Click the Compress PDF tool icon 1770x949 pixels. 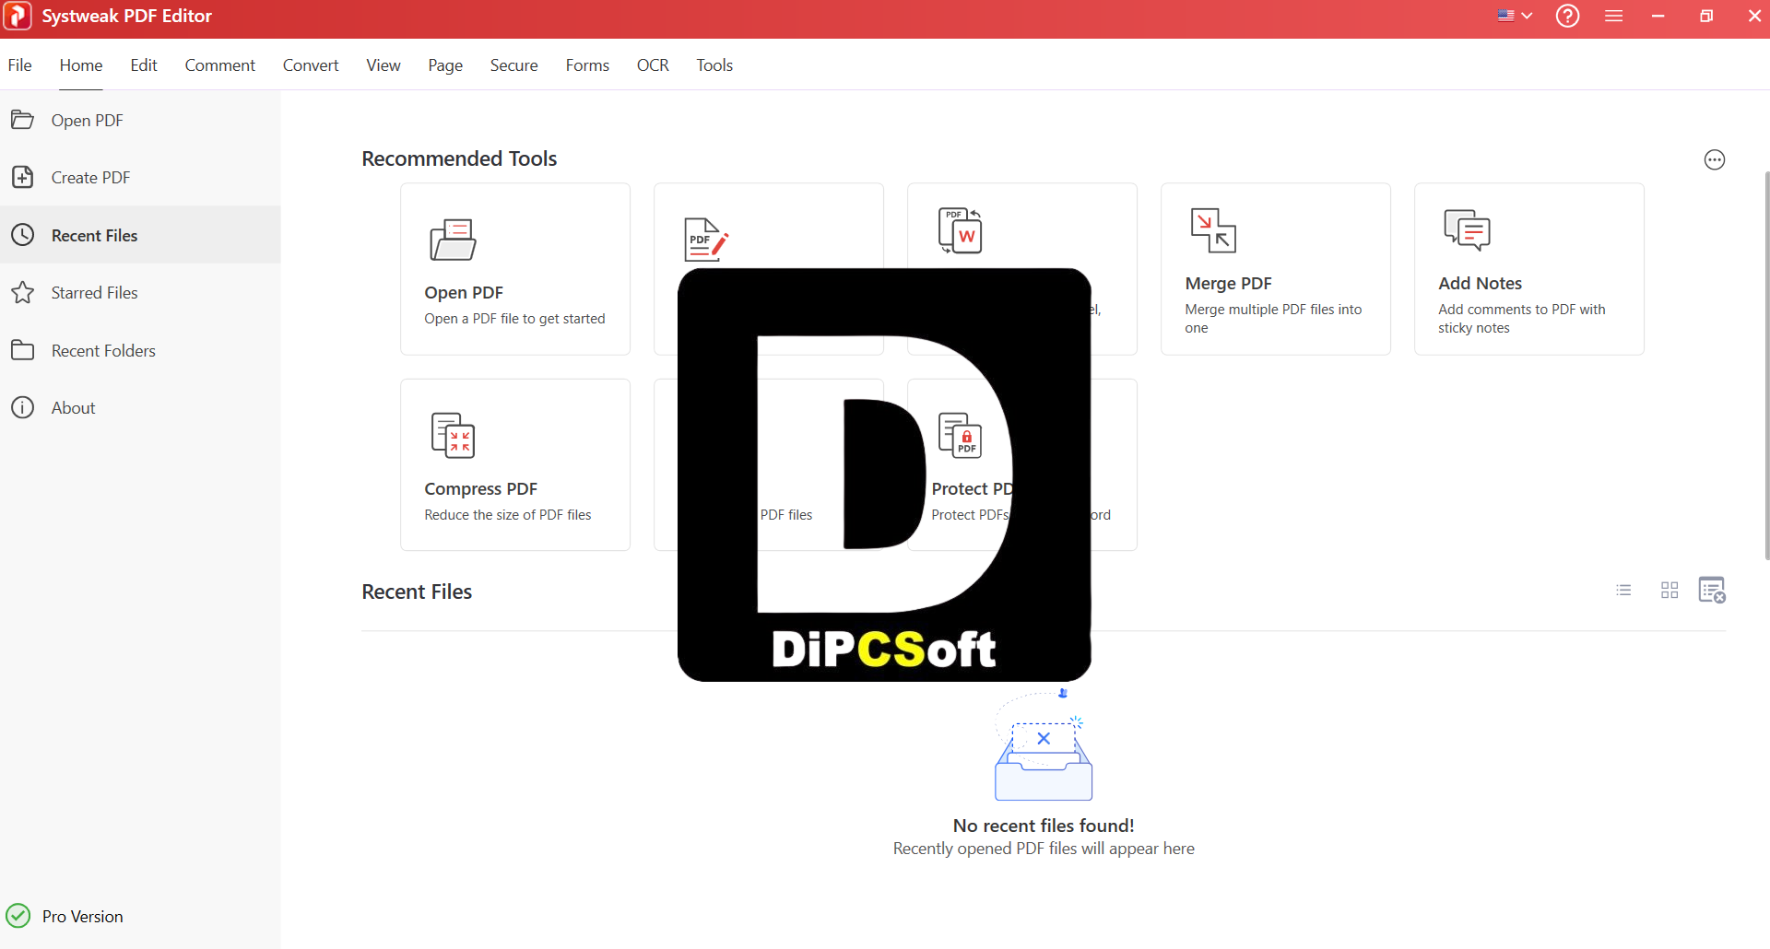[x=453, y=435]
